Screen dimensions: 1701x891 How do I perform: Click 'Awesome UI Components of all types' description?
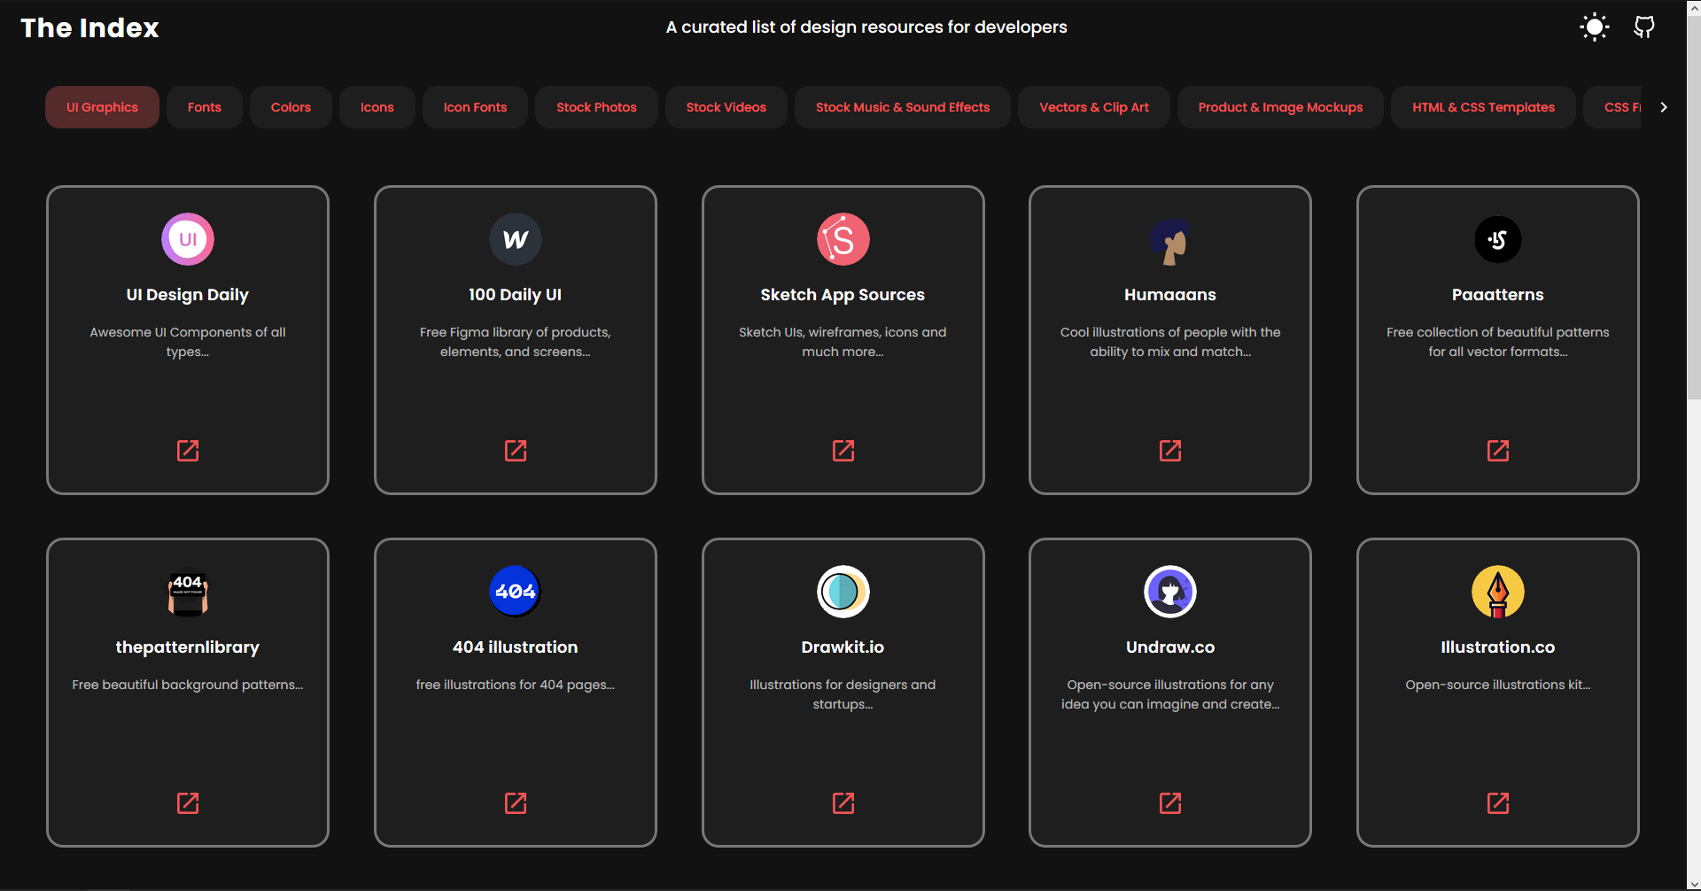(x=188, y=342)
